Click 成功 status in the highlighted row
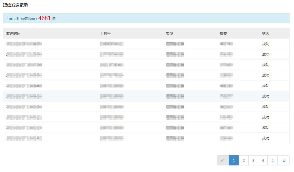Screen dimensions: 294x172 (x=266, y=96)
